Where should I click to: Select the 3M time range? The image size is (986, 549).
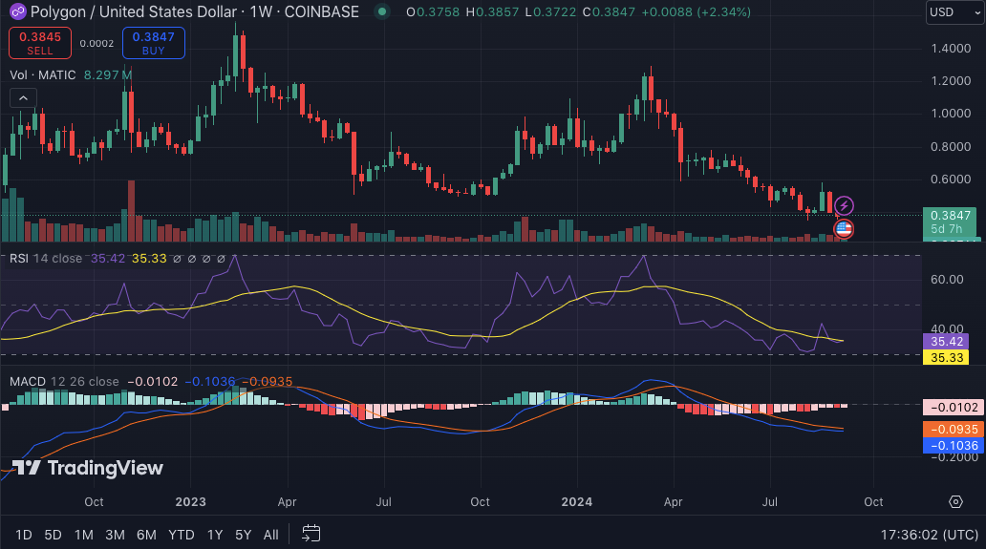115,535
